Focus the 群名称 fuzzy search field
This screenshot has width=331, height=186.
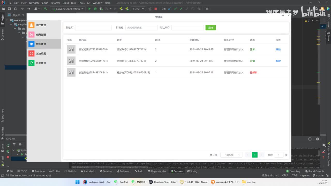click(x=141, y=28)
